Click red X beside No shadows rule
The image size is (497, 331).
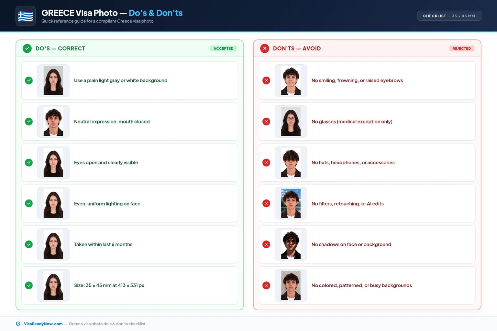tap(266, 244)
